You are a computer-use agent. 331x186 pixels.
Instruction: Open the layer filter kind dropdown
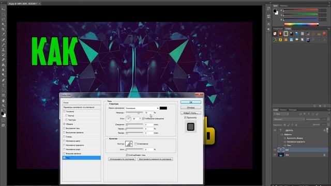[x=281, y=114]
